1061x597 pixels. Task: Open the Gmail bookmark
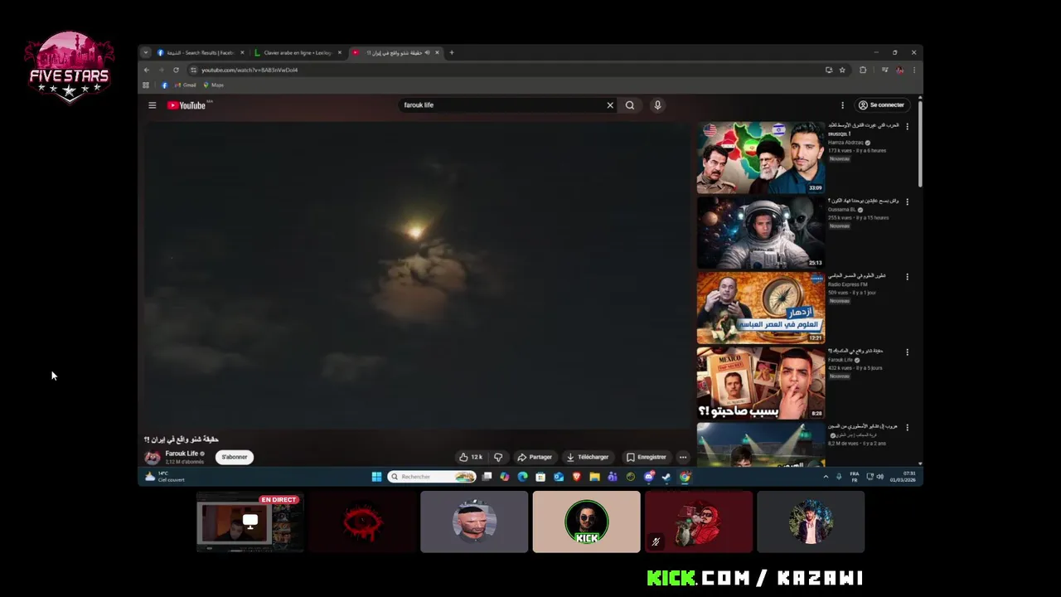[186, 85]
